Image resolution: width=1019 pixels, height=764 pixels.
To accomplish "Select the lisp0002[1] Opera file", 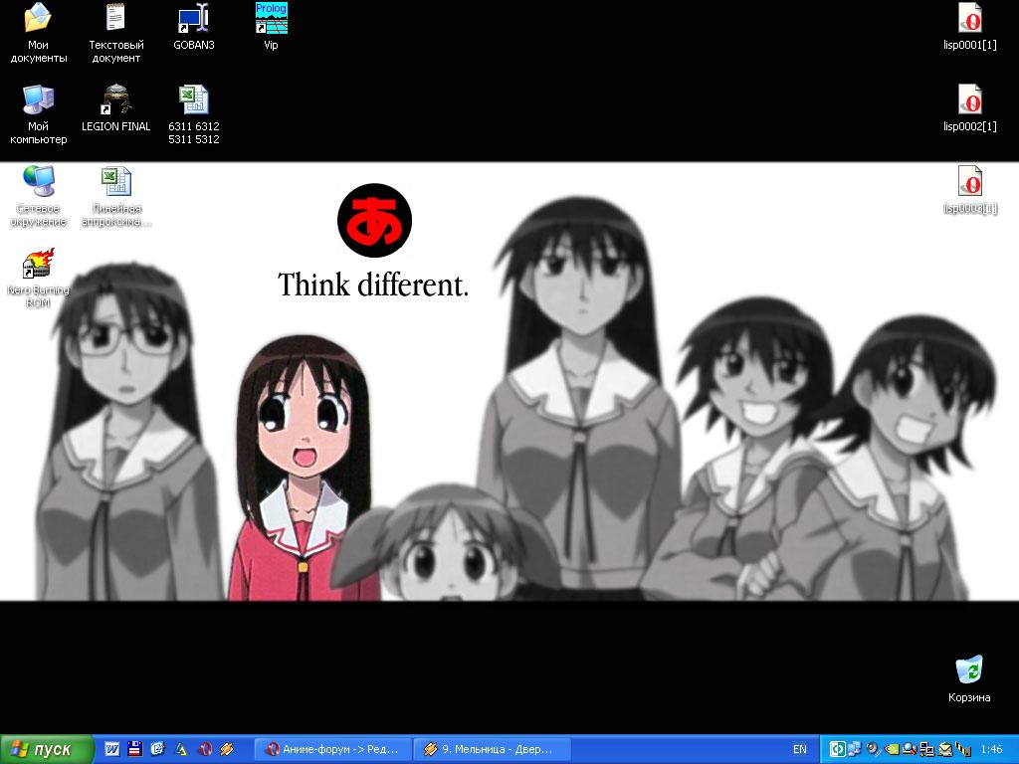I will 969,107.
